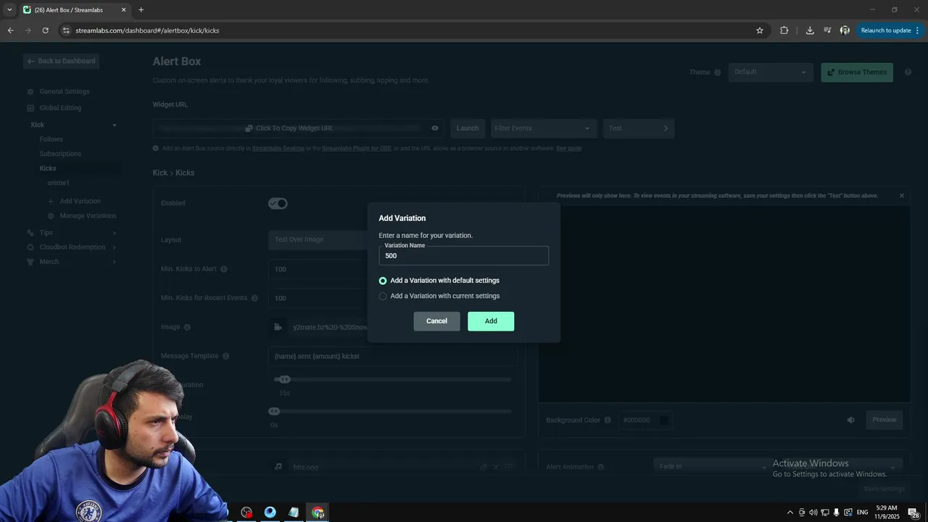The image size is (928, 522).
Task: Open the help question mark icon
Action: click(x=908, y=72)
